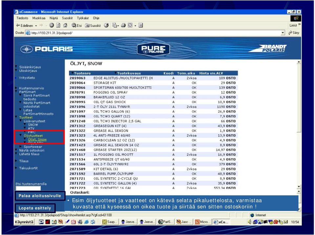Click the product list scroll-up arrow
The image size is (315, 235).
[x=299, y=62]
